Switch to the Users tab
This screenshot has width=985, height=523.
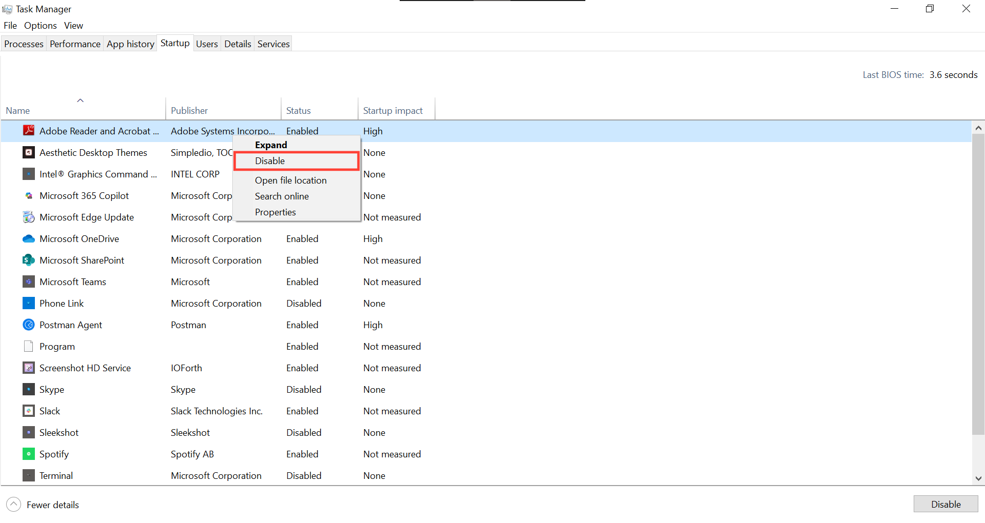[x=207, y=44]
